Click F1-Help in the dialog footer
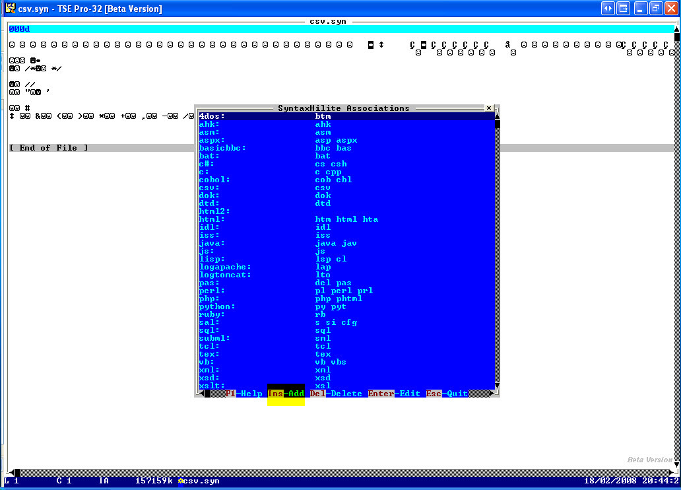Viewport: 681px width, 490px height. point(243,394)
